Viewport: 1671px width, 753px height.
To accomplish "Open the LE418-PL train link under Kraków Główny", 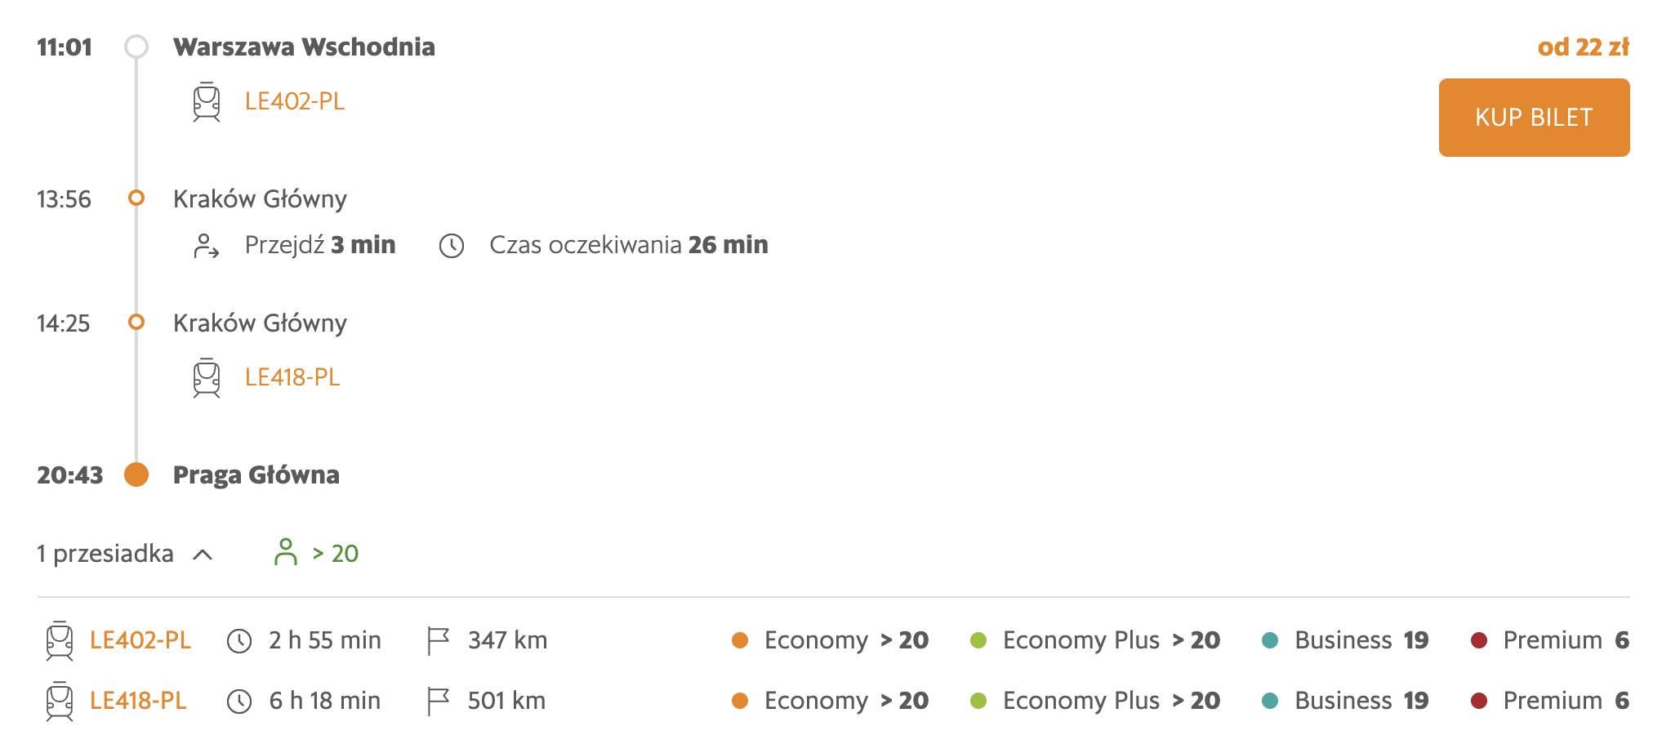I will click(x=292, y=378).
